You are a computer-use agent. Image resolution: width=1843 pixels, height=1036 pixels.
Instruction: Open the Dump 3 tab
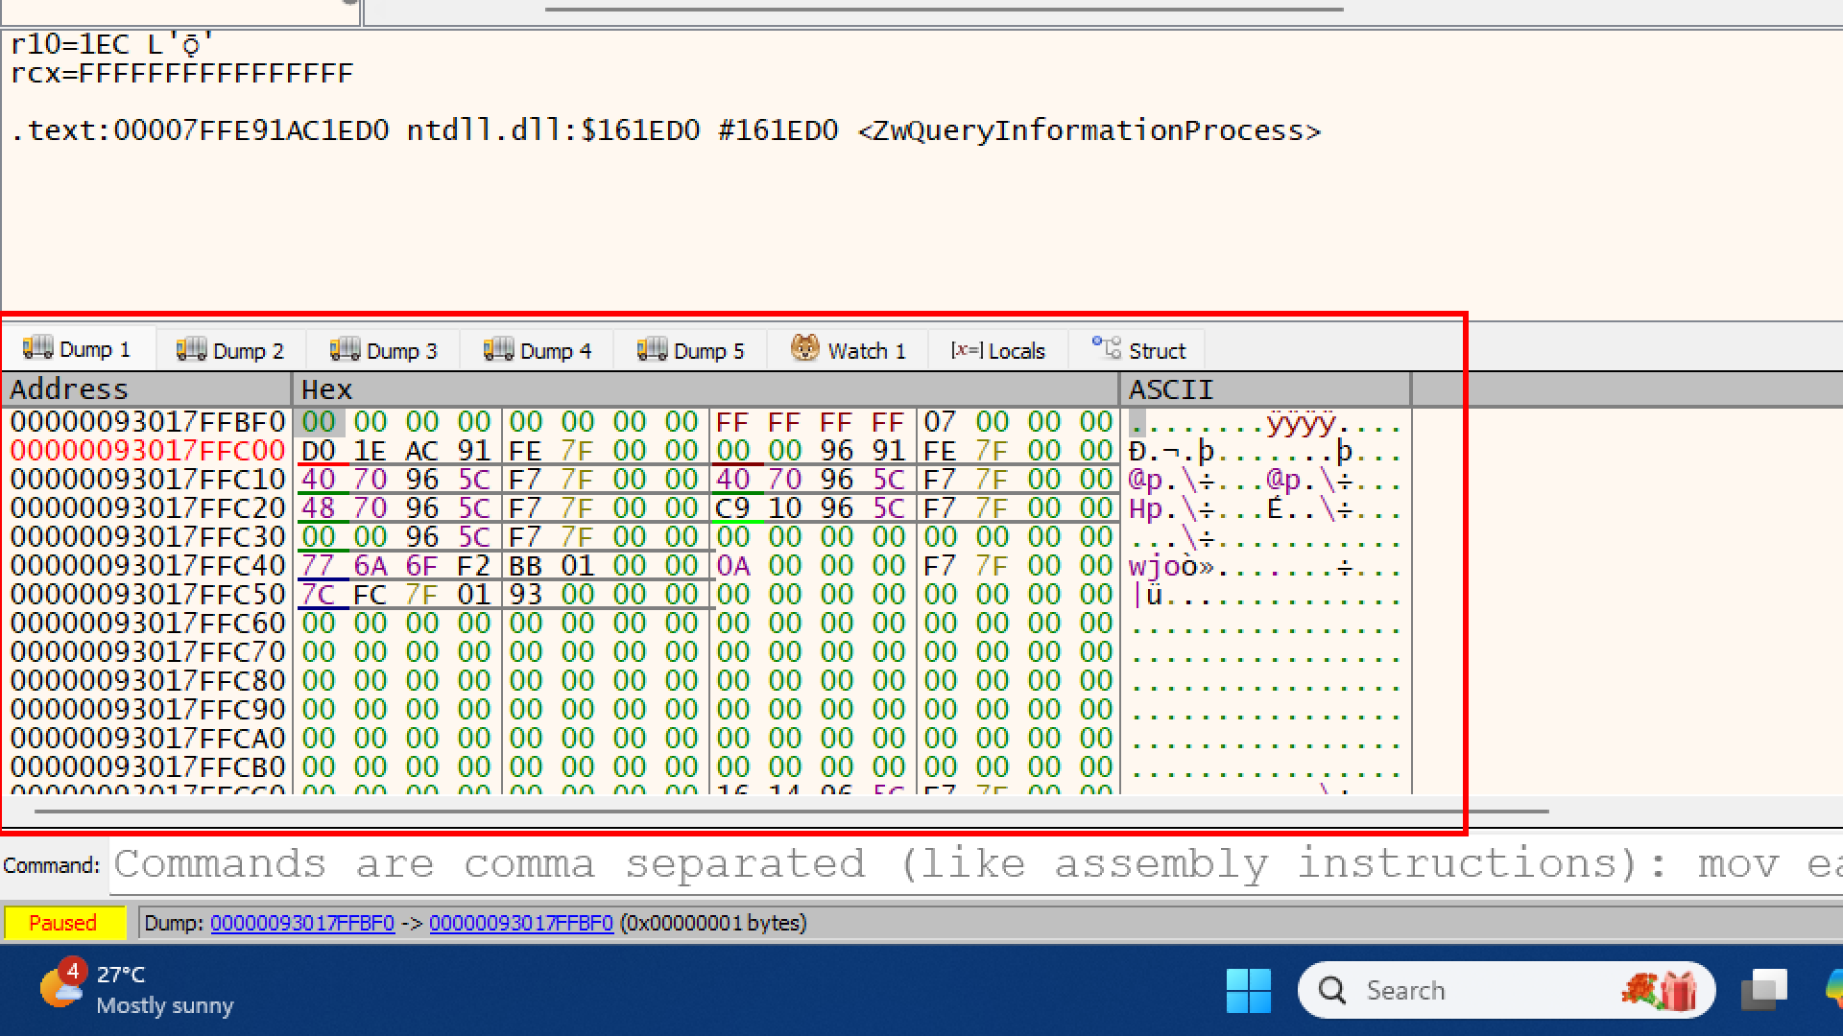[x=384, y=350]
